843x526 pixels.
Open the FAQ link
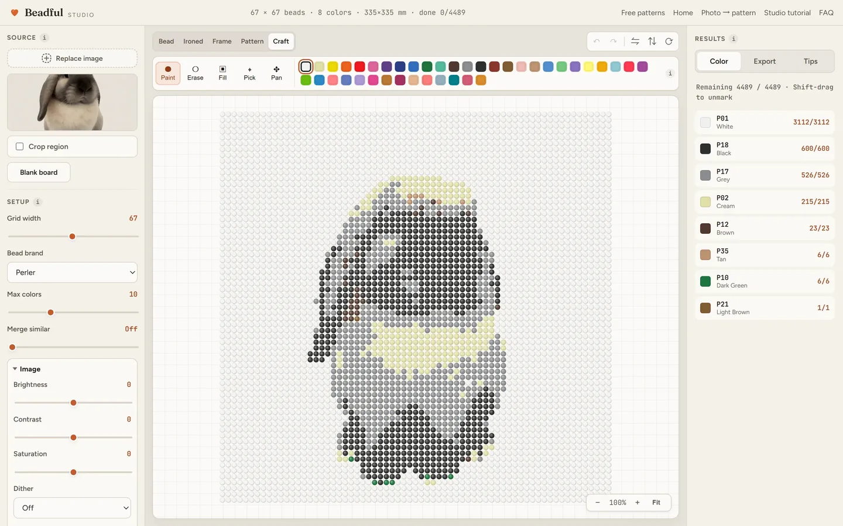click(x=826, y=13)
